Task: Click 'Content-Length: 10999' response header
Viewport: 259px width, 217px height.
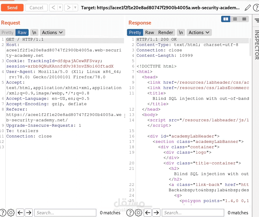Action: click(165, 56)
